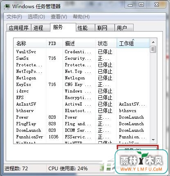Select the PlugPlay service row
The width and height of the screenshot is (170, 176).
click(82, 124)
